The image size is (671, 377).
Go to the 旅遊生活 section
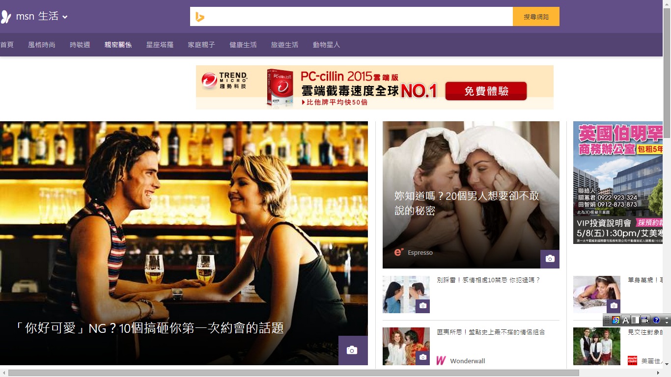[x=284, y=45]
